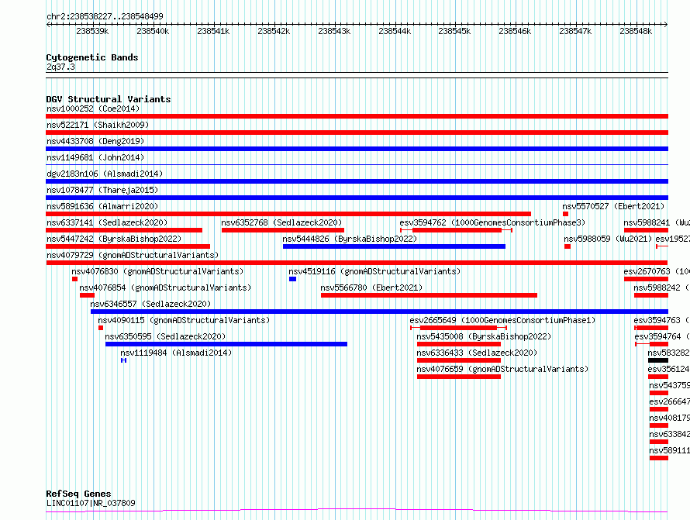This screenshot has width=690, height=520.
Task: Select the nsv4076854 (gnomADStructuralVariants) label
Action: 165,288
